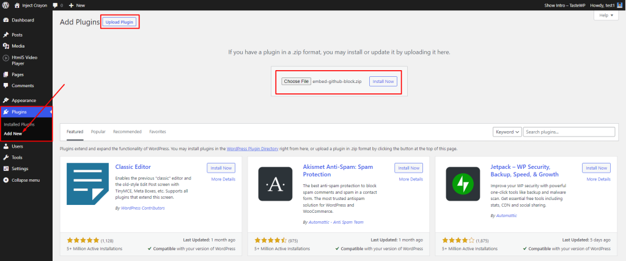Install the Akismet Anti-Spam plugin
Viewport: 626px width, 261px height.
pyautogui.click(x=409, y=168)
